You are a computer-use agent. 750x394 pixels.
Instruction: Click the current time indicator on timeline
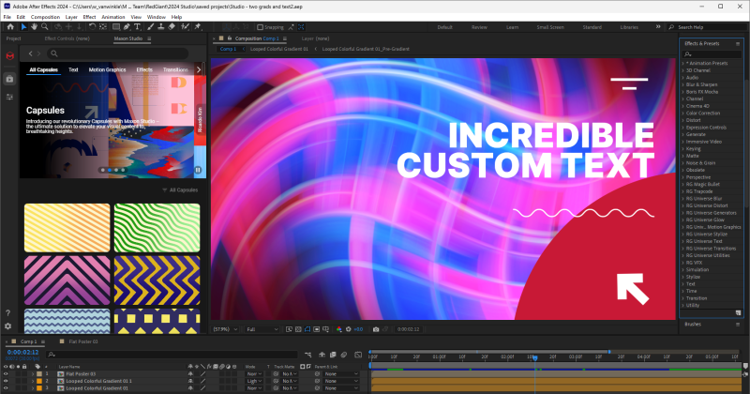click(x=534, y=356)
